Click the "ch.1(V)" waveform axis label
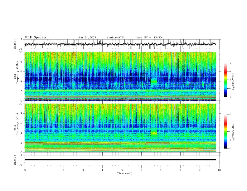 point(15,44)
